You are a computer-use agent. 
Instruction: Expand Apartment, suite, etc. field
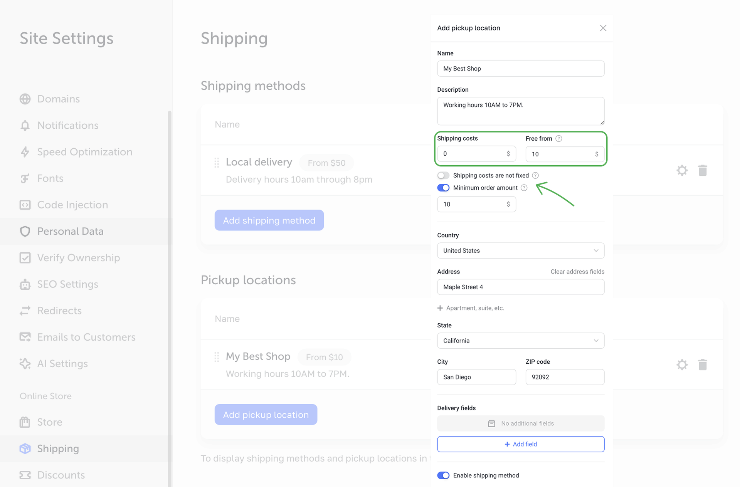click(x=471, y=308)
